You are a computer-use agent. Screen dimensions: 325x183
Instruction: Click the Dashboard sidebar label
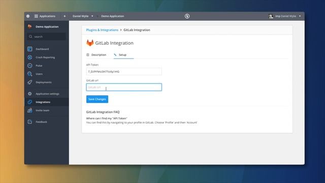pos(42,49)
